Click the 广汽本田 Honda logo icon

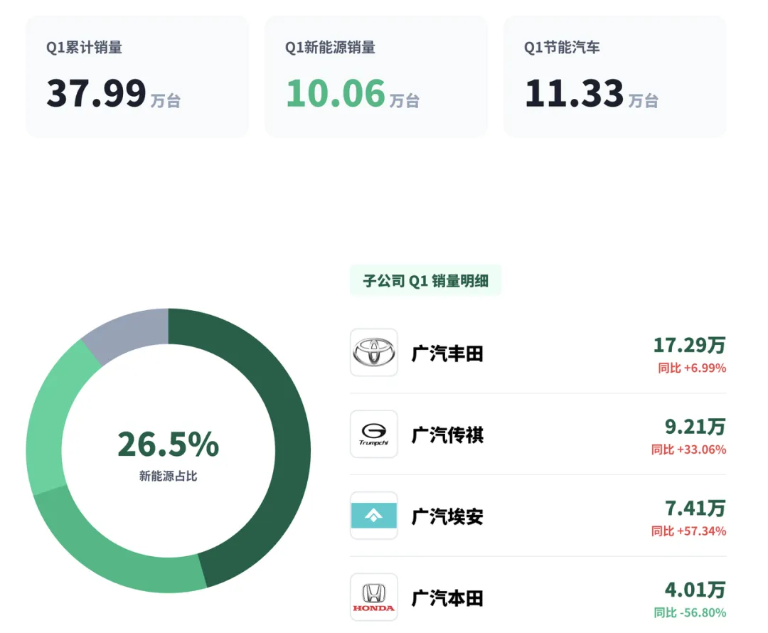[x=373, y=597]
